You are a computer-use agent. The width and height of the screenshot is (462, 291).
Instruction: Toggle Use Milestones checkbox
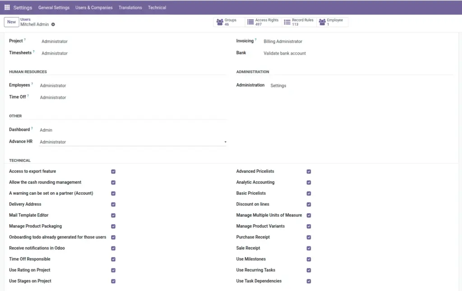pos(309,259)
